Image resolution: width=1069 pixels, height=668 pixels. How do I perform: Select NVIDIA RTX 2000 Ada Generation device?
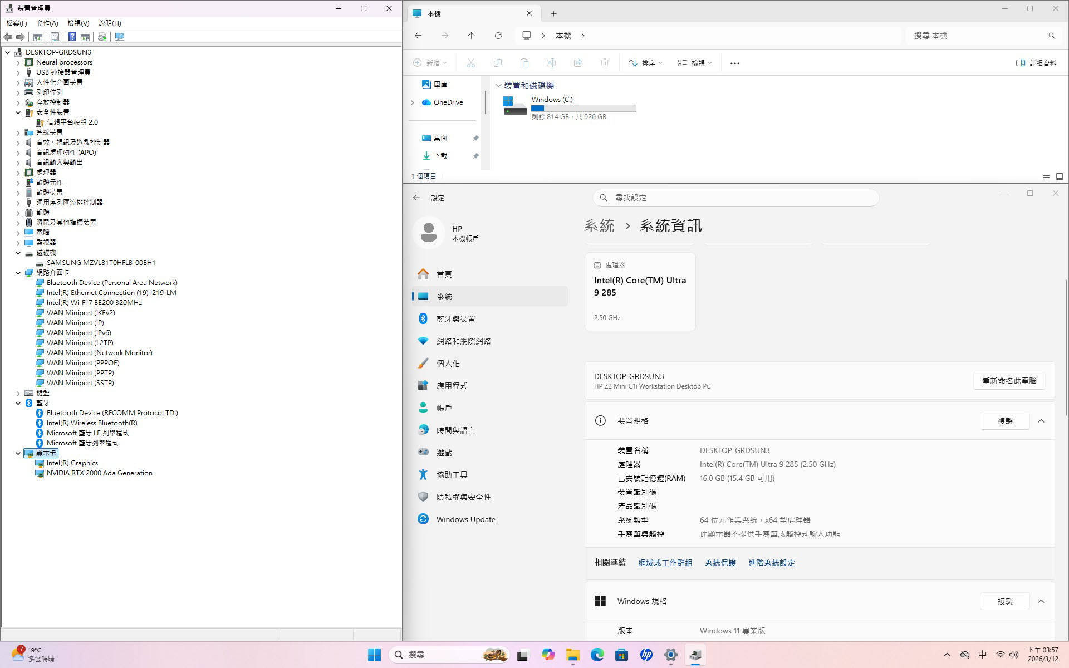[x=99, y=473]
